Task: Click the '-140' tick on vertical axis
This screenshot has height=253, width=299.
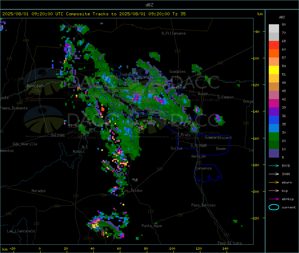Action: pyautogui.click(x=255, y=112)
